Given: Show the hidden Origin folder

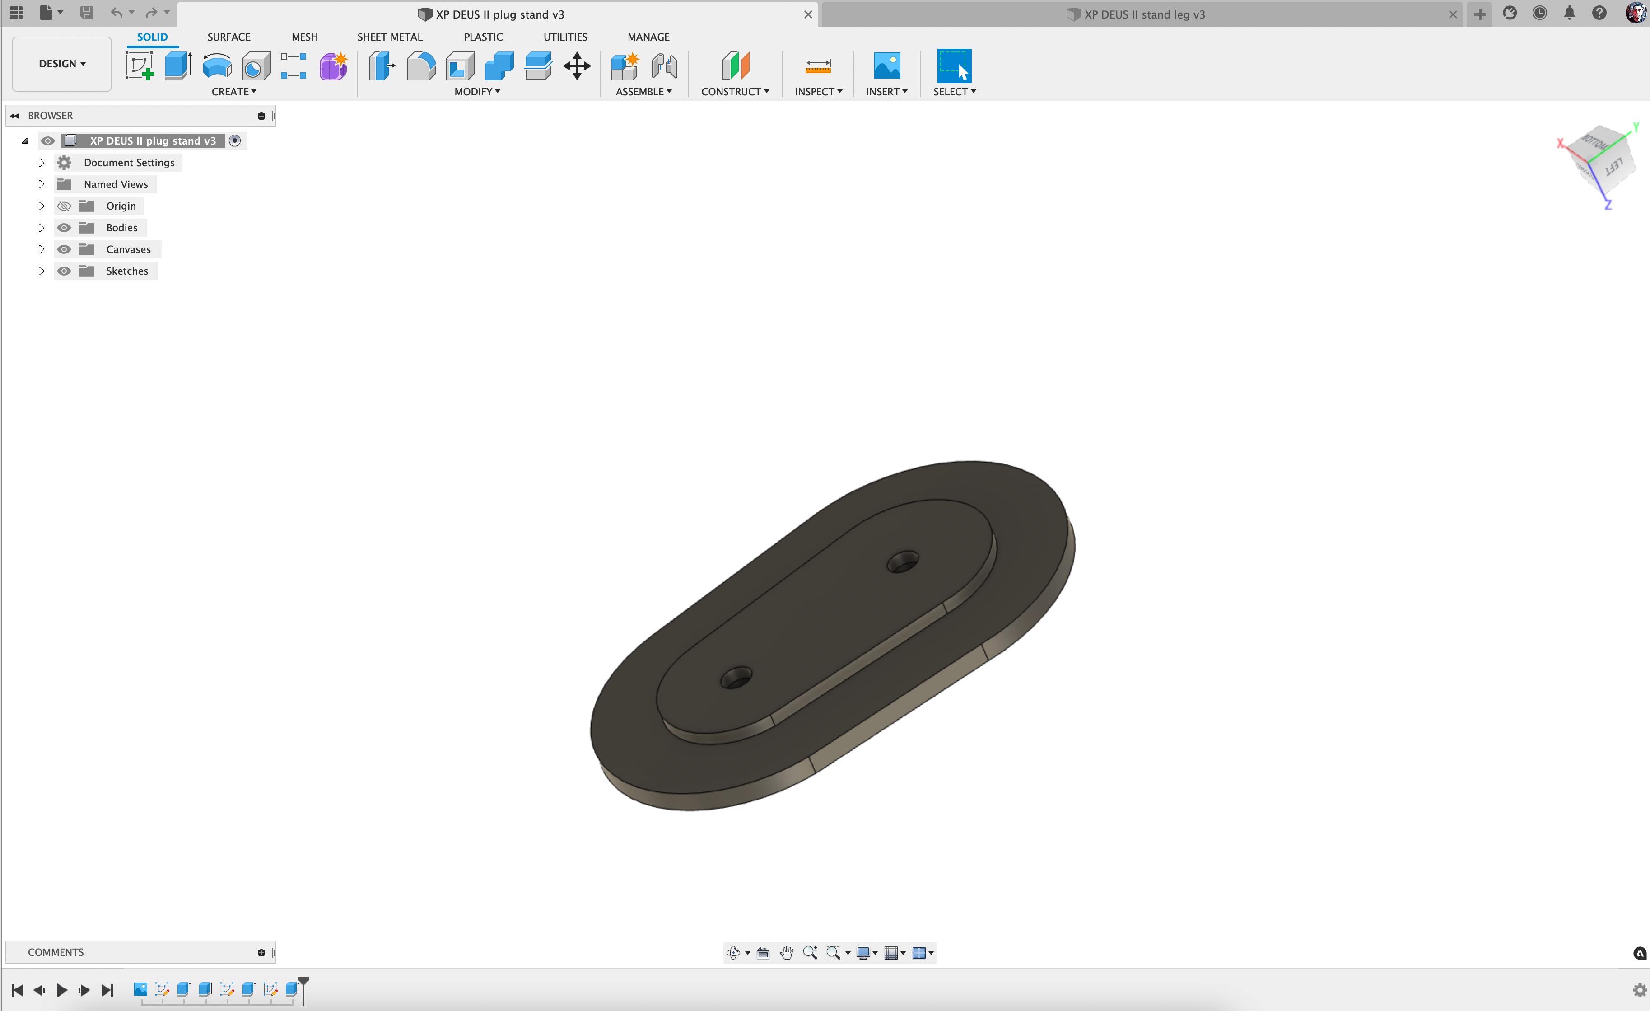Looking at the screenshot, I should coord(64,206).
